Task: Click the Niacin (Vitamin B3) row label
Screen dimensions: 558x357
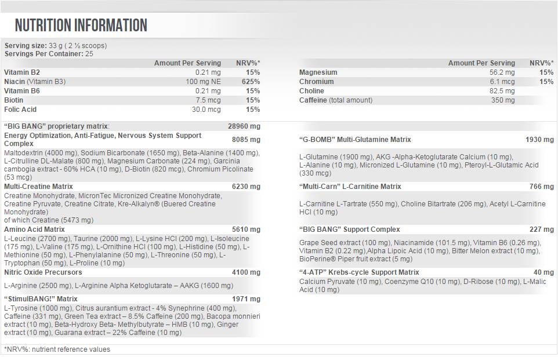Action: [35, 82]
